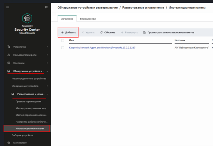Viewport: 213px width, 146px height.
Task: Sort by the Имя column header
Action: [71, 40]
